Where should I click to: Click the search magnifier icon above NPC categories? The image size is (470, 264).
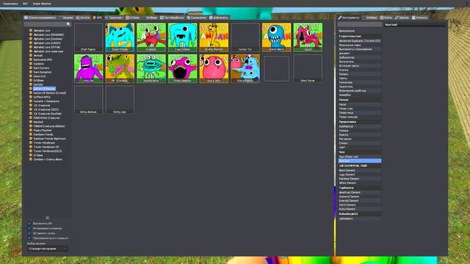point(68,24)
